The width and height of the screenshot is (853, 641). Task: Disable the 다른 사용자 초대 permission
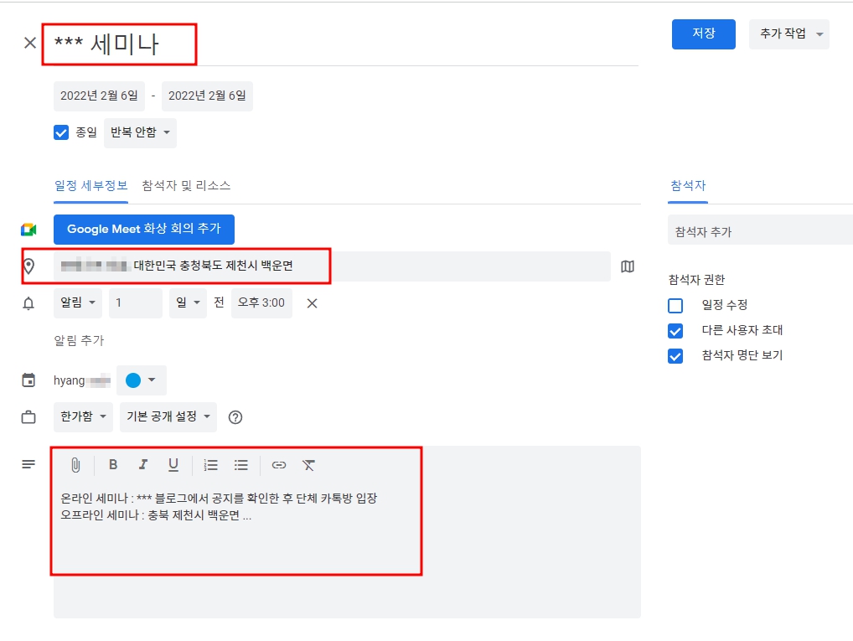click(674, 330)
